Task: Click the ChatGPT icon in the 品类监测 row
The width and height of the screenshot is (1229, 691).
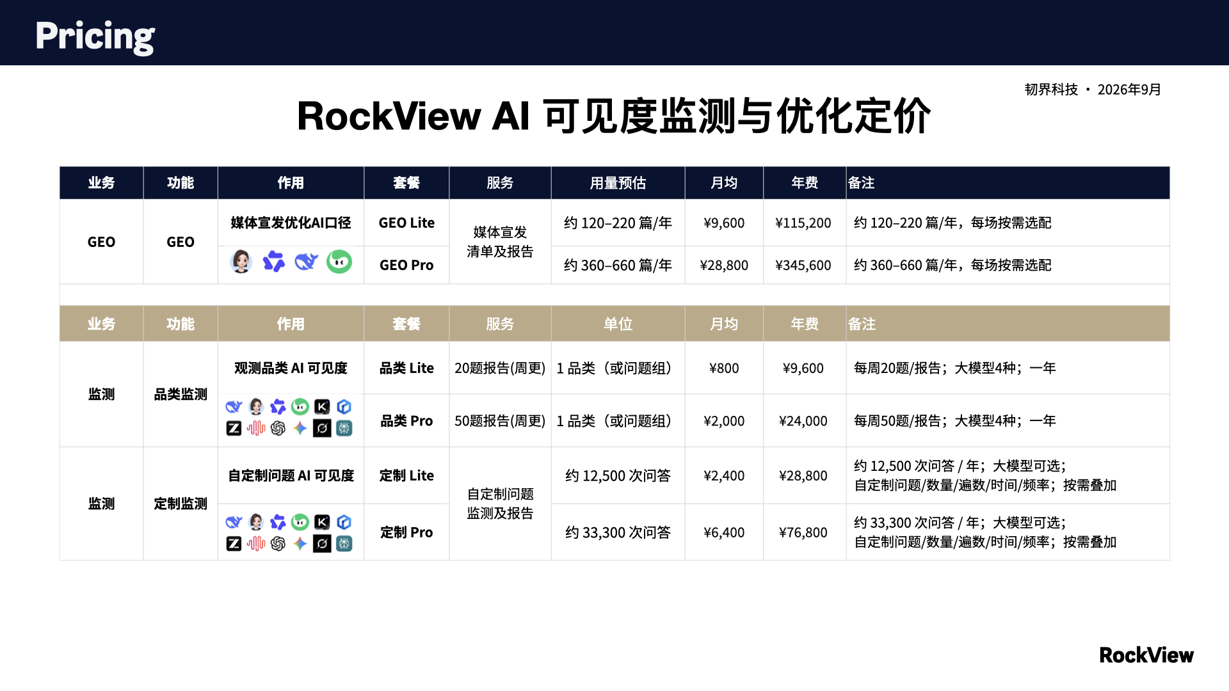Action: (x=278, y=429)
